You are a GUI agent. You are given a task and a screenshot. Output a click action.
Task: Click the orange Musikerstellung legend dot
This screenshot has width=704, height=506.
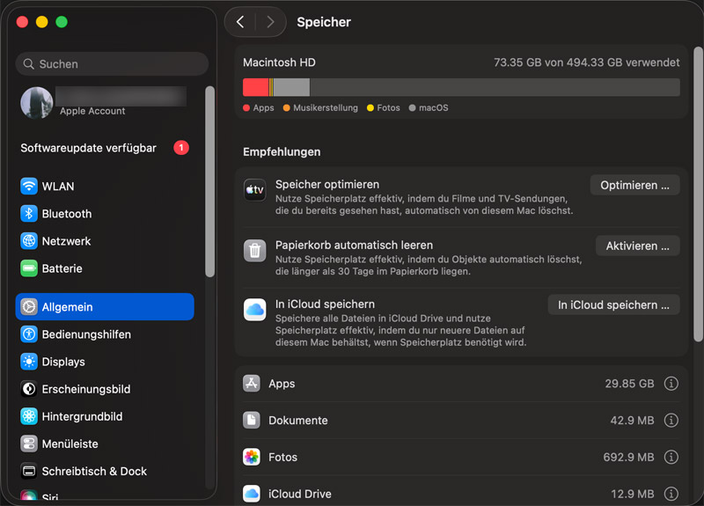[x=286, y=107]
